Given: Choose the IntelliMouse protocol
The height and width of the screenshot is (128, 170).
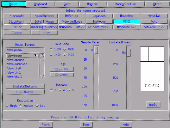Looking at the screenshot, I should tap(44, 22).
